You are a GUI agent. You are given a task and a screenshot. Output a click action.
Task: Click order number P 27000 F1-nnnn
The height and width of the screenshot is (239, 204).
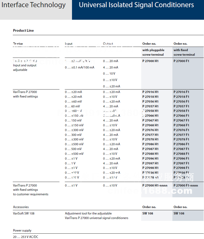(186, 185)
